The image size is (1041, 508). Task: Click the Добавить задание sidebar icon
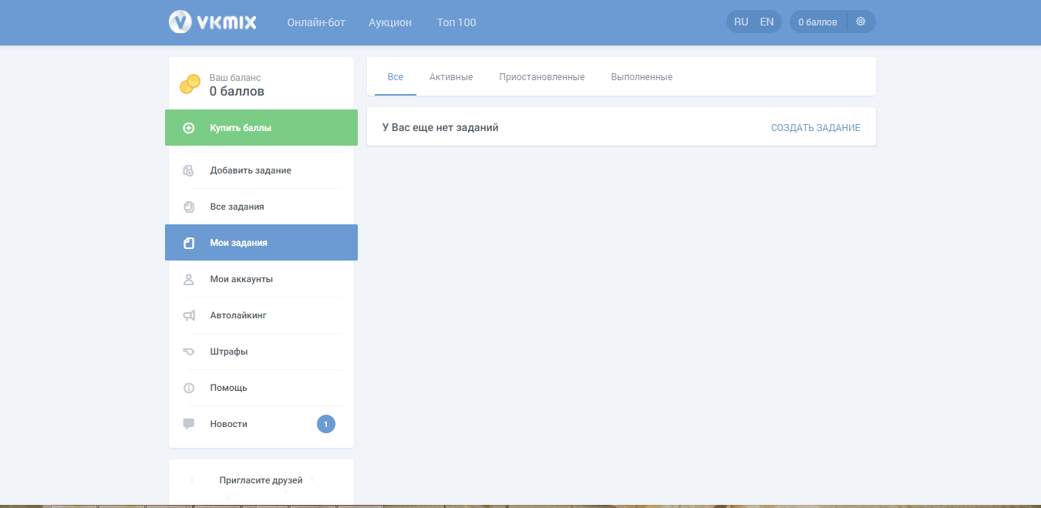tap(189, 170)
